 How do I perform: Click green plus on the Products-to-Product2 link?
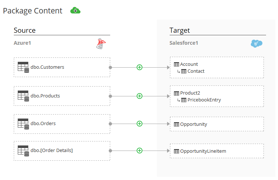click(x=140, y=96)
